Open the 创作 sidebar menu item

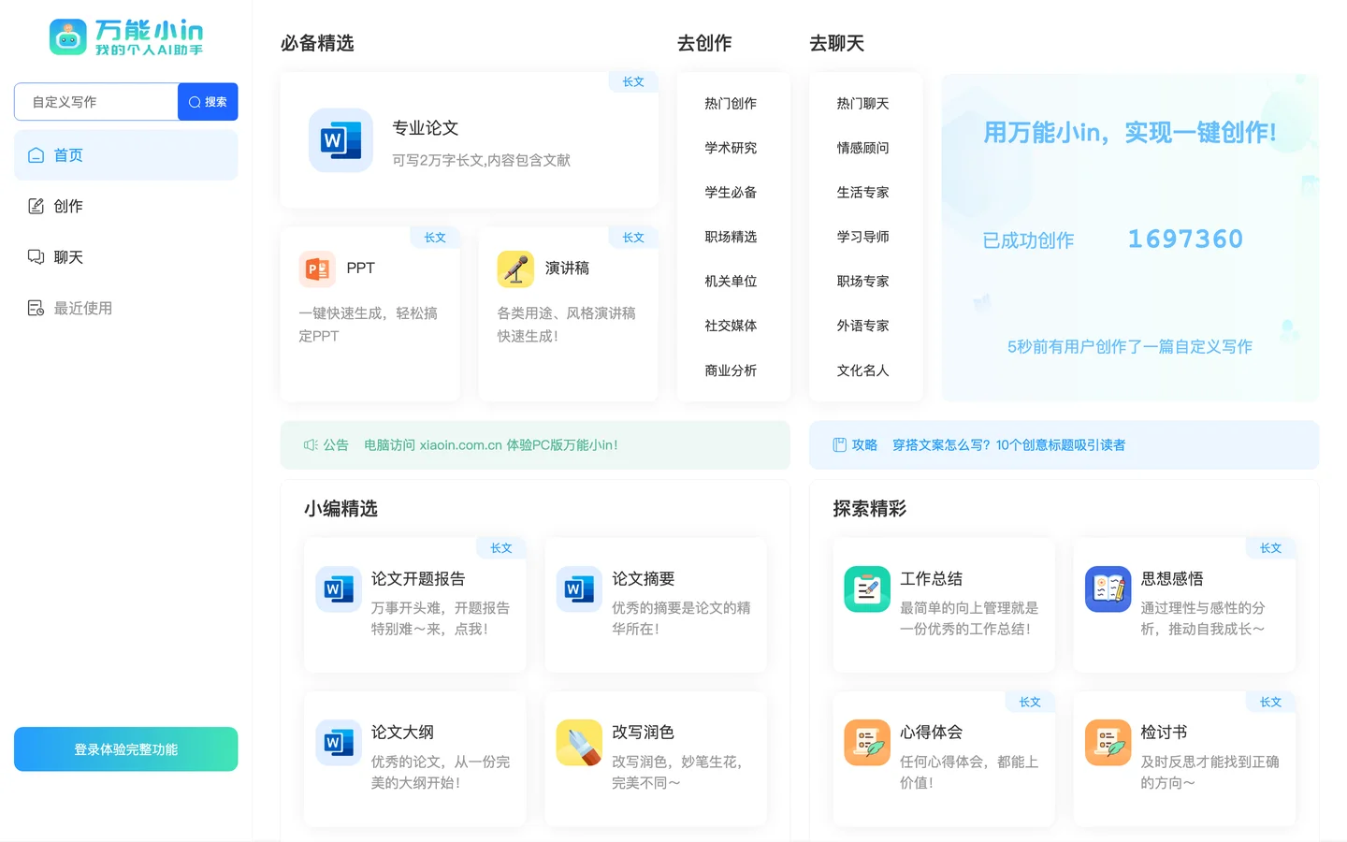tap(126, 206)
